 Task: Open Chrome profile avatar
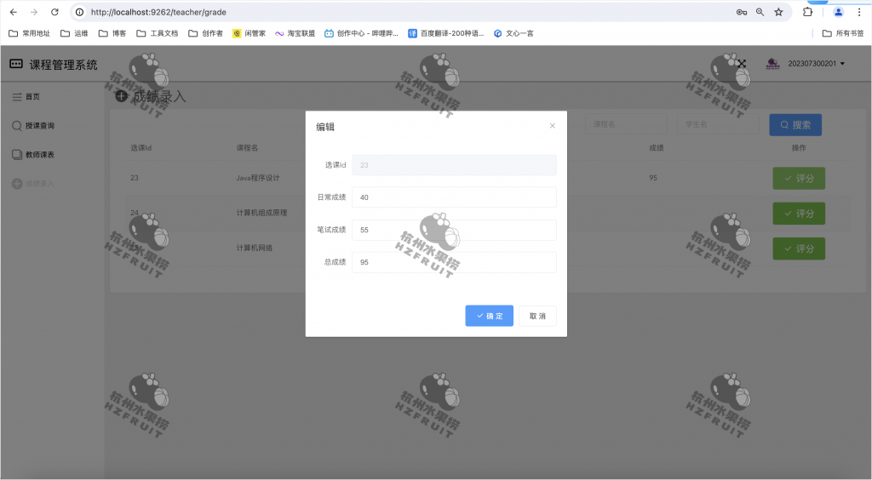coord(838,12)
